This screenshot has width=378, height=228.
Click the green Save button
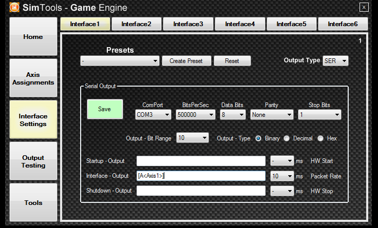(105, 109)
